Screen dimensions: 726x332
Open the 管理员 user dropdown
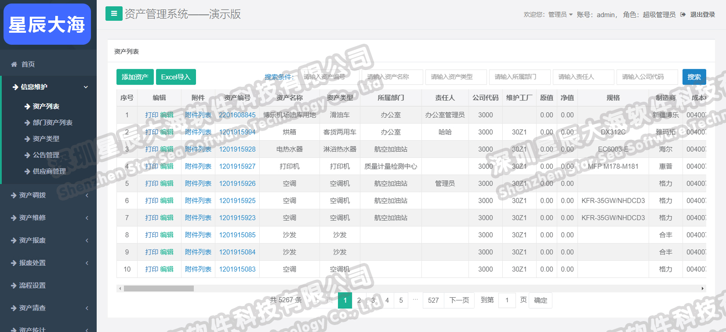point(560,14)
